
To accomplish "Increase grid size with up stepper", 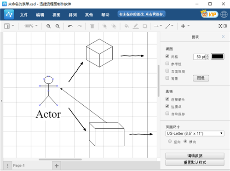I will click(207, 56).
